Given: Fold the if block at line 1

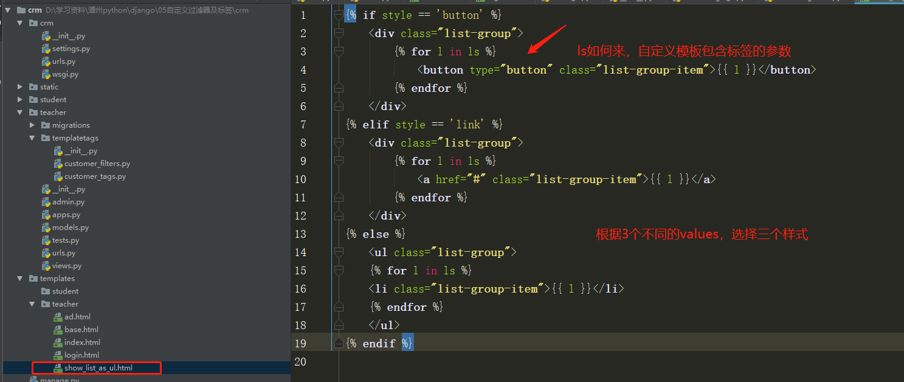Looking at the screenshot, I should tap(339, 15).
